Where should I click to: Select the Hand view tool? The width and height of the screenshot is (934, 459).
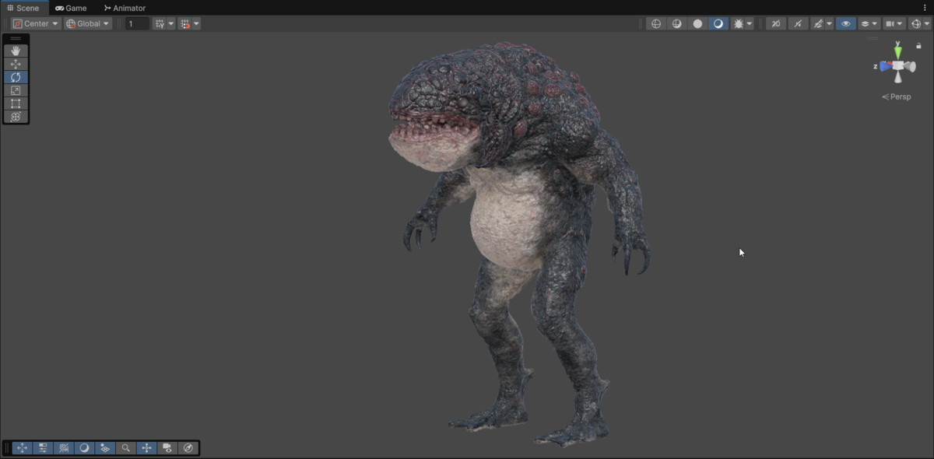(16, 51)
